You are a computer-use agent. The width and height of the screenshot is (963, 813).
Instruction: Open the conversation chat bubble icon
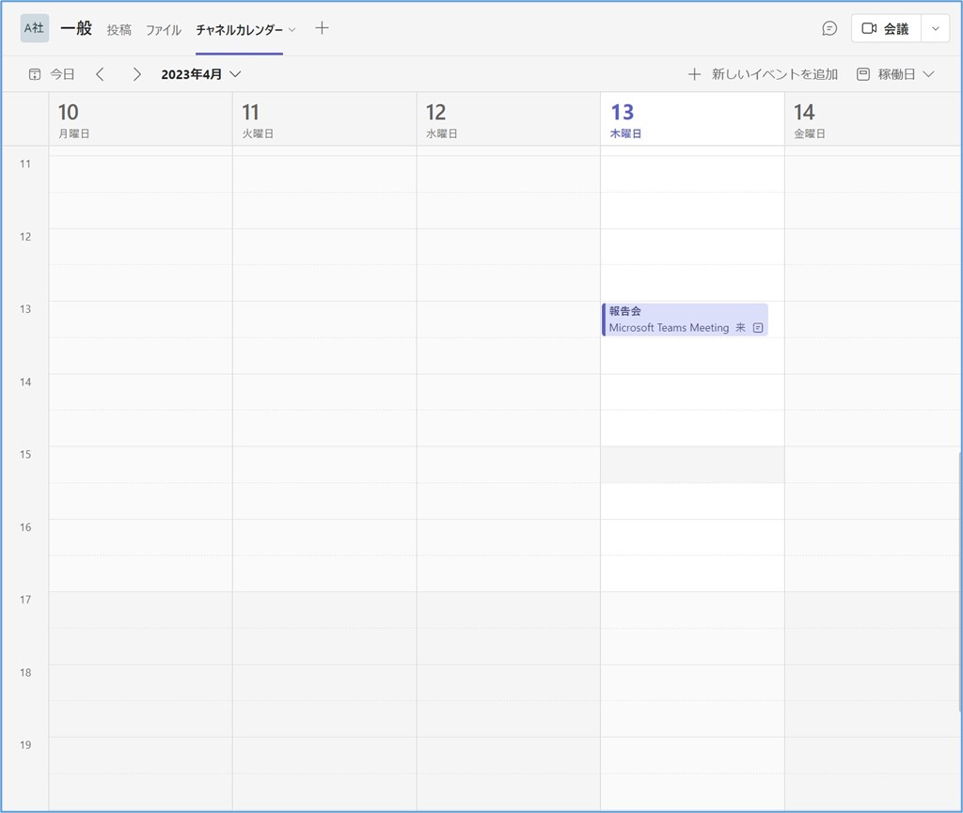829,28
